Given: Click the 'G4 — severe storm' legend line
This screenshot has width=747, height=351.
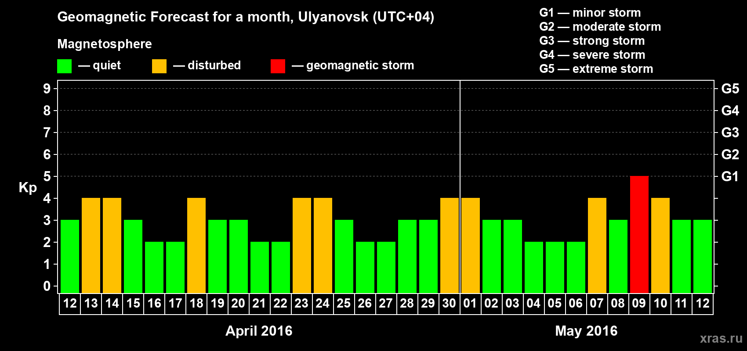Looking at the screenshot, I should [x=592, y=55].
